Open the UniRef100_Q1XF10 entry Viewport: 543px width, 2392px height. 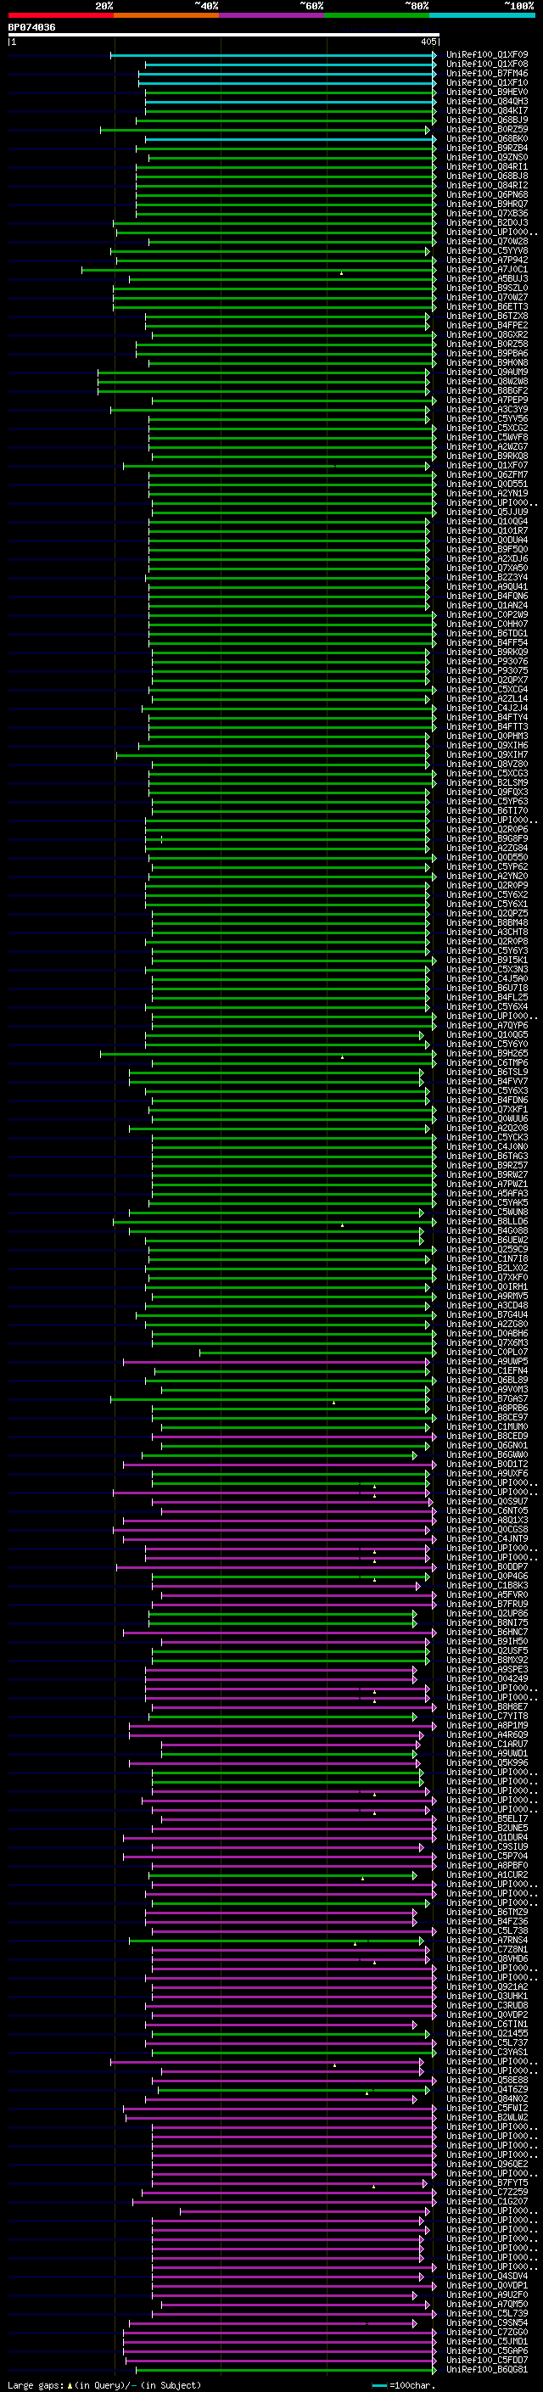tap(487, 82)
